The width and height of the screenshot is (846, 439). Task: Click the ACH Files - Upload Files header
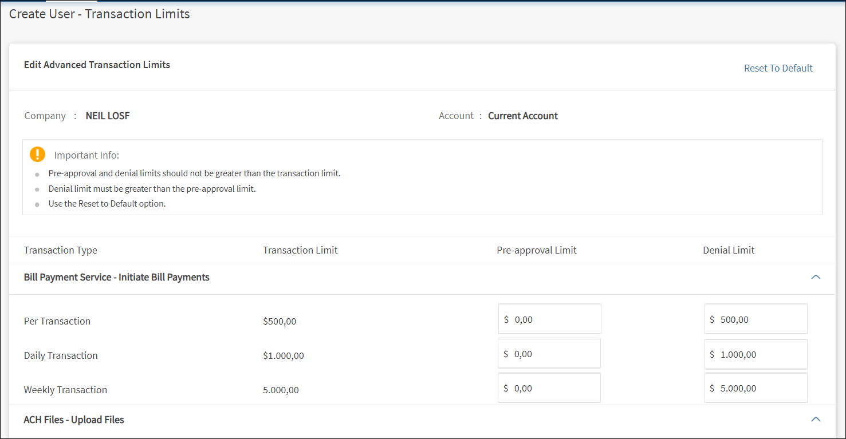(74, 420)
